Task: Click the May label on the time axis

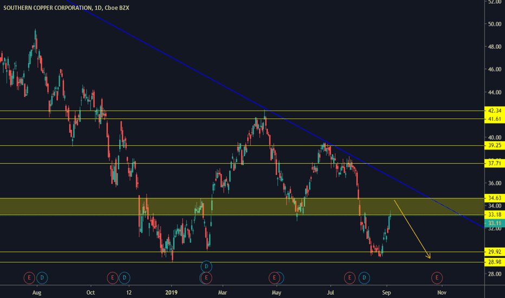Action: pos(276,293)
